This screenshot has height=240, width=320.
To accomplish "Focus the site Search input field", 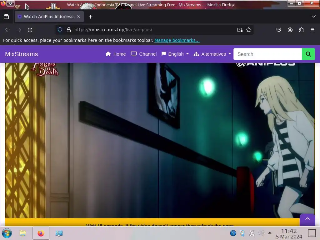I will [267, 54].
